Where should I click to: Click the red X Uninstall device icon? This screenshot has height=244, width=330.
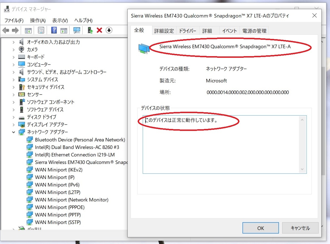coord(99,30)
